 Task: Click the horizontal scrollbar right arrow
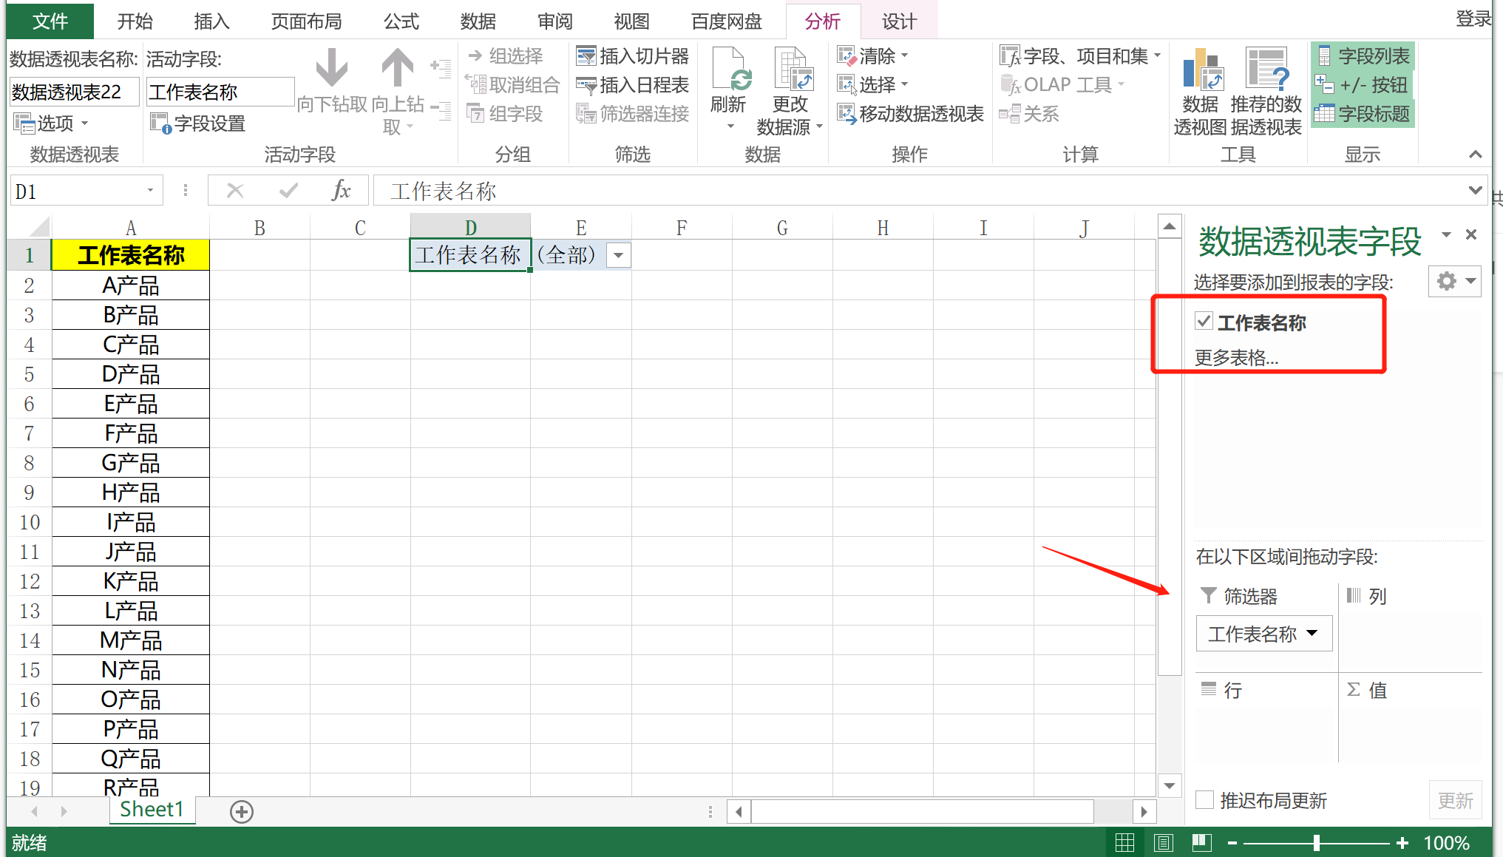1144,811
